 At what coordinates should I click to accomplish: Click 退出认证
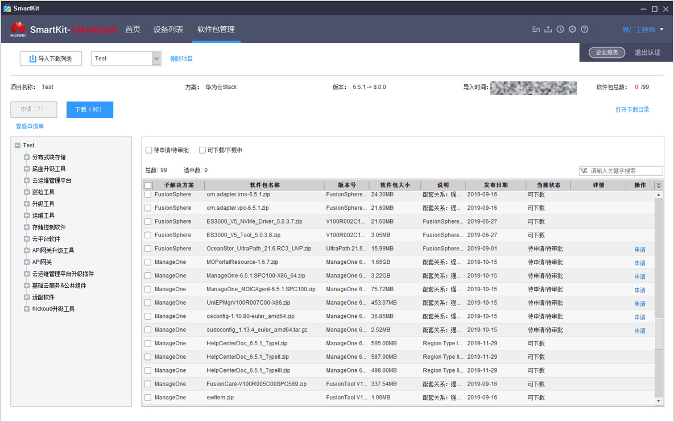pos(647,52)
